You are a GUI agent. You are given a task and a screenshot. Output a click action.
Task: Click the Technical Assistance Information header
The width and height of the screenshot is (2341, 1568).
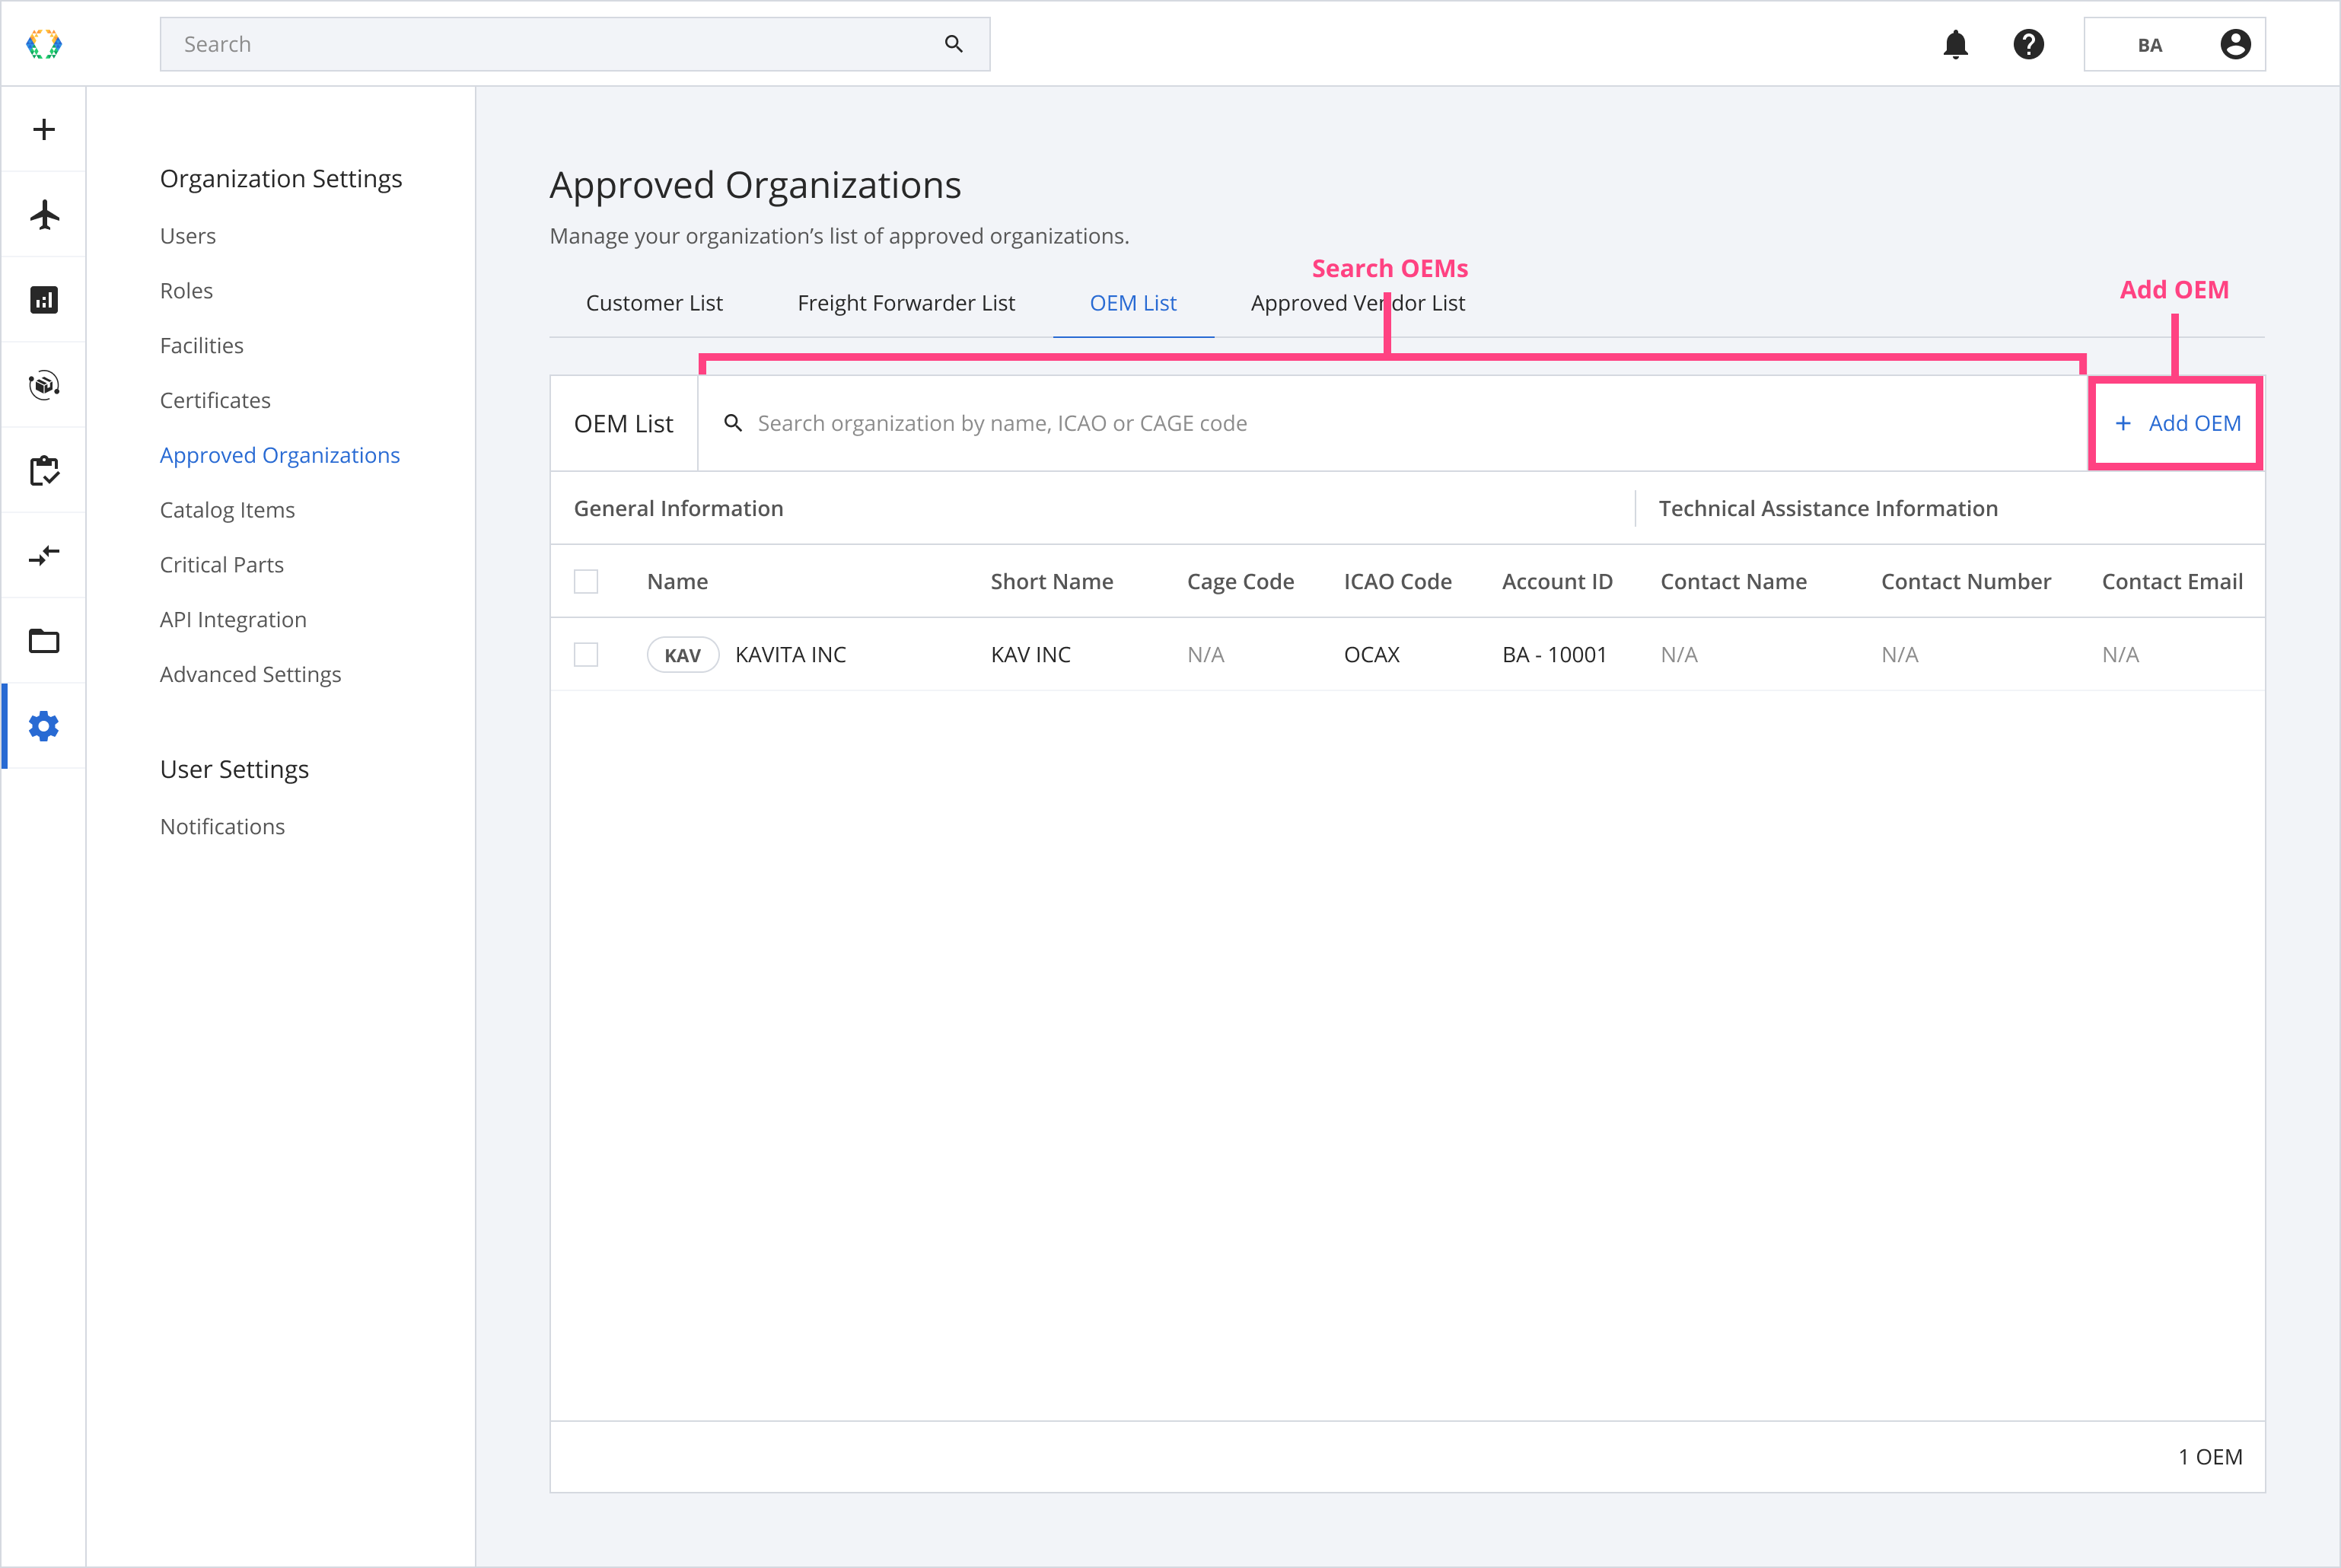tap(1828, 509)
